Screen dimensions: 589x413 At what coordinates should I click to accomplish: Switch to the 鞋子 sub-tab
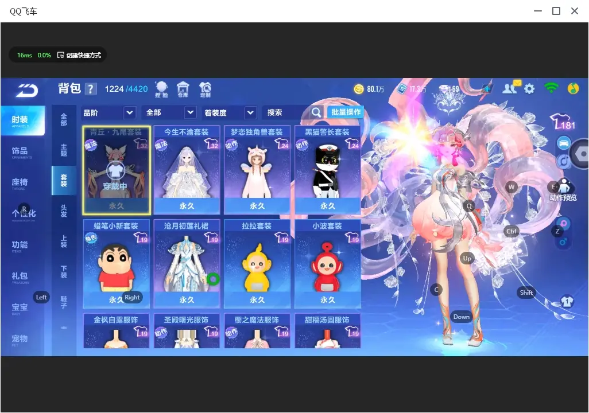[x=64, y=302]
